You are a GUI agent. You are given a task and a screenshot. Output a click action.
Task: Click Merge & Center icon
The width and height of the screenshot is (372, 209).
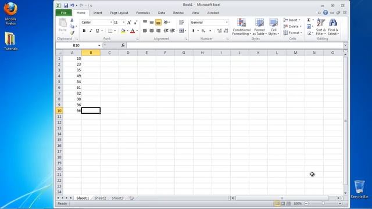pyautogui.click(x=181, y=31)
